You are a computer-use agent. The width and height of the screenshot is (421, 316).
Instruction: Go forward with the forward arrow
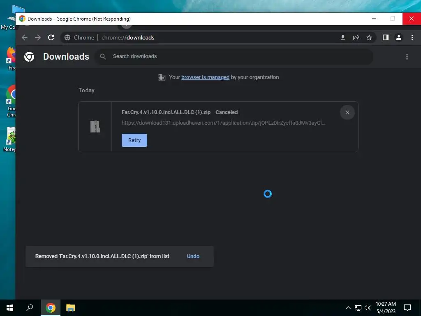coord(38,37)
